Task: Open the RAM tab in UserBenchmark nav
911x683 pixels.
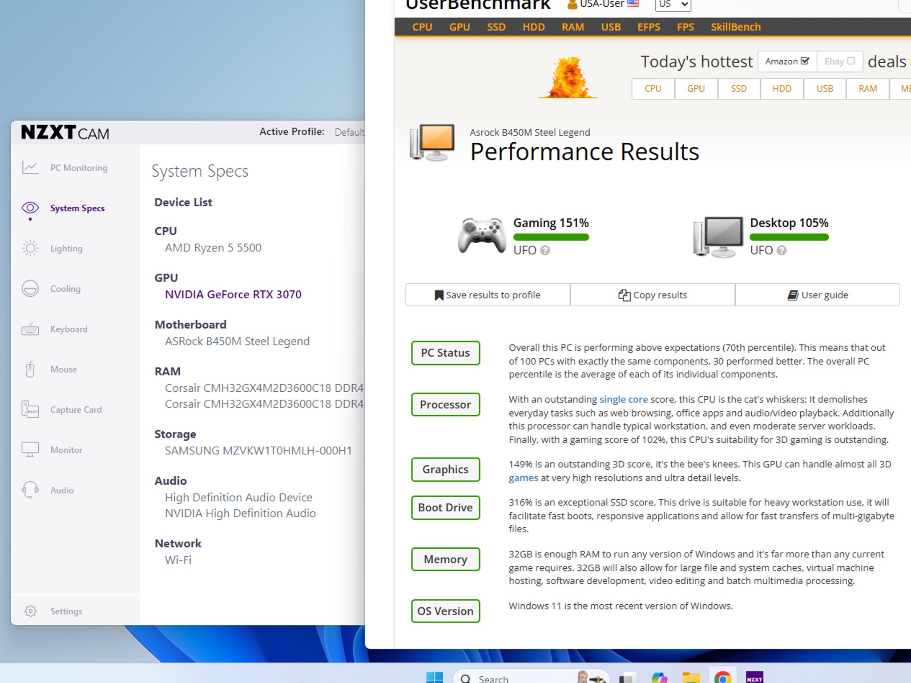Action: pyautogui.click(x=572, y=27)
